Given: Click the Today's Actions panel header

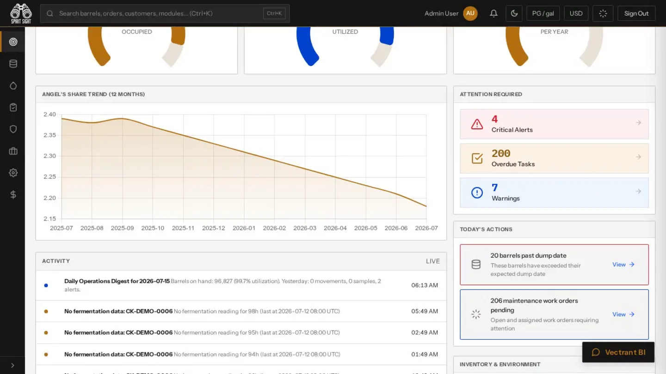Looking at the screenshot, I should click(554, 229).
